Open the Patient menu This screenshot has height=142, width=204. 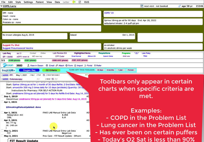(x=40, y=2)
